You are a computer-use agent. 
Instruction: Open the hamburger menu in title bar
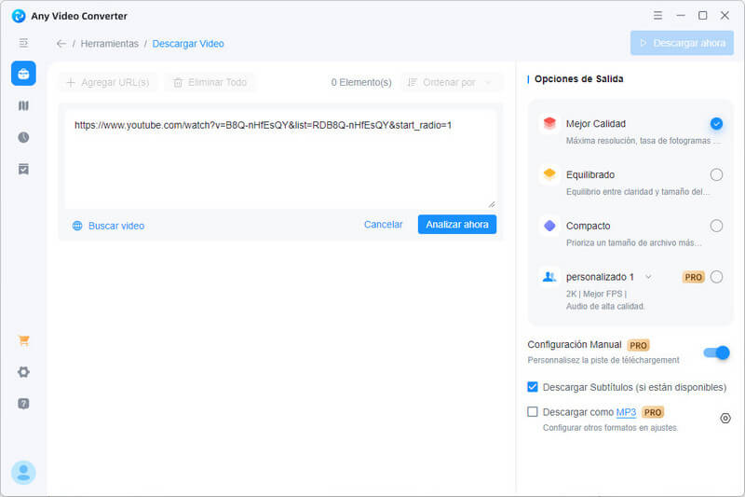pos(658,16)
